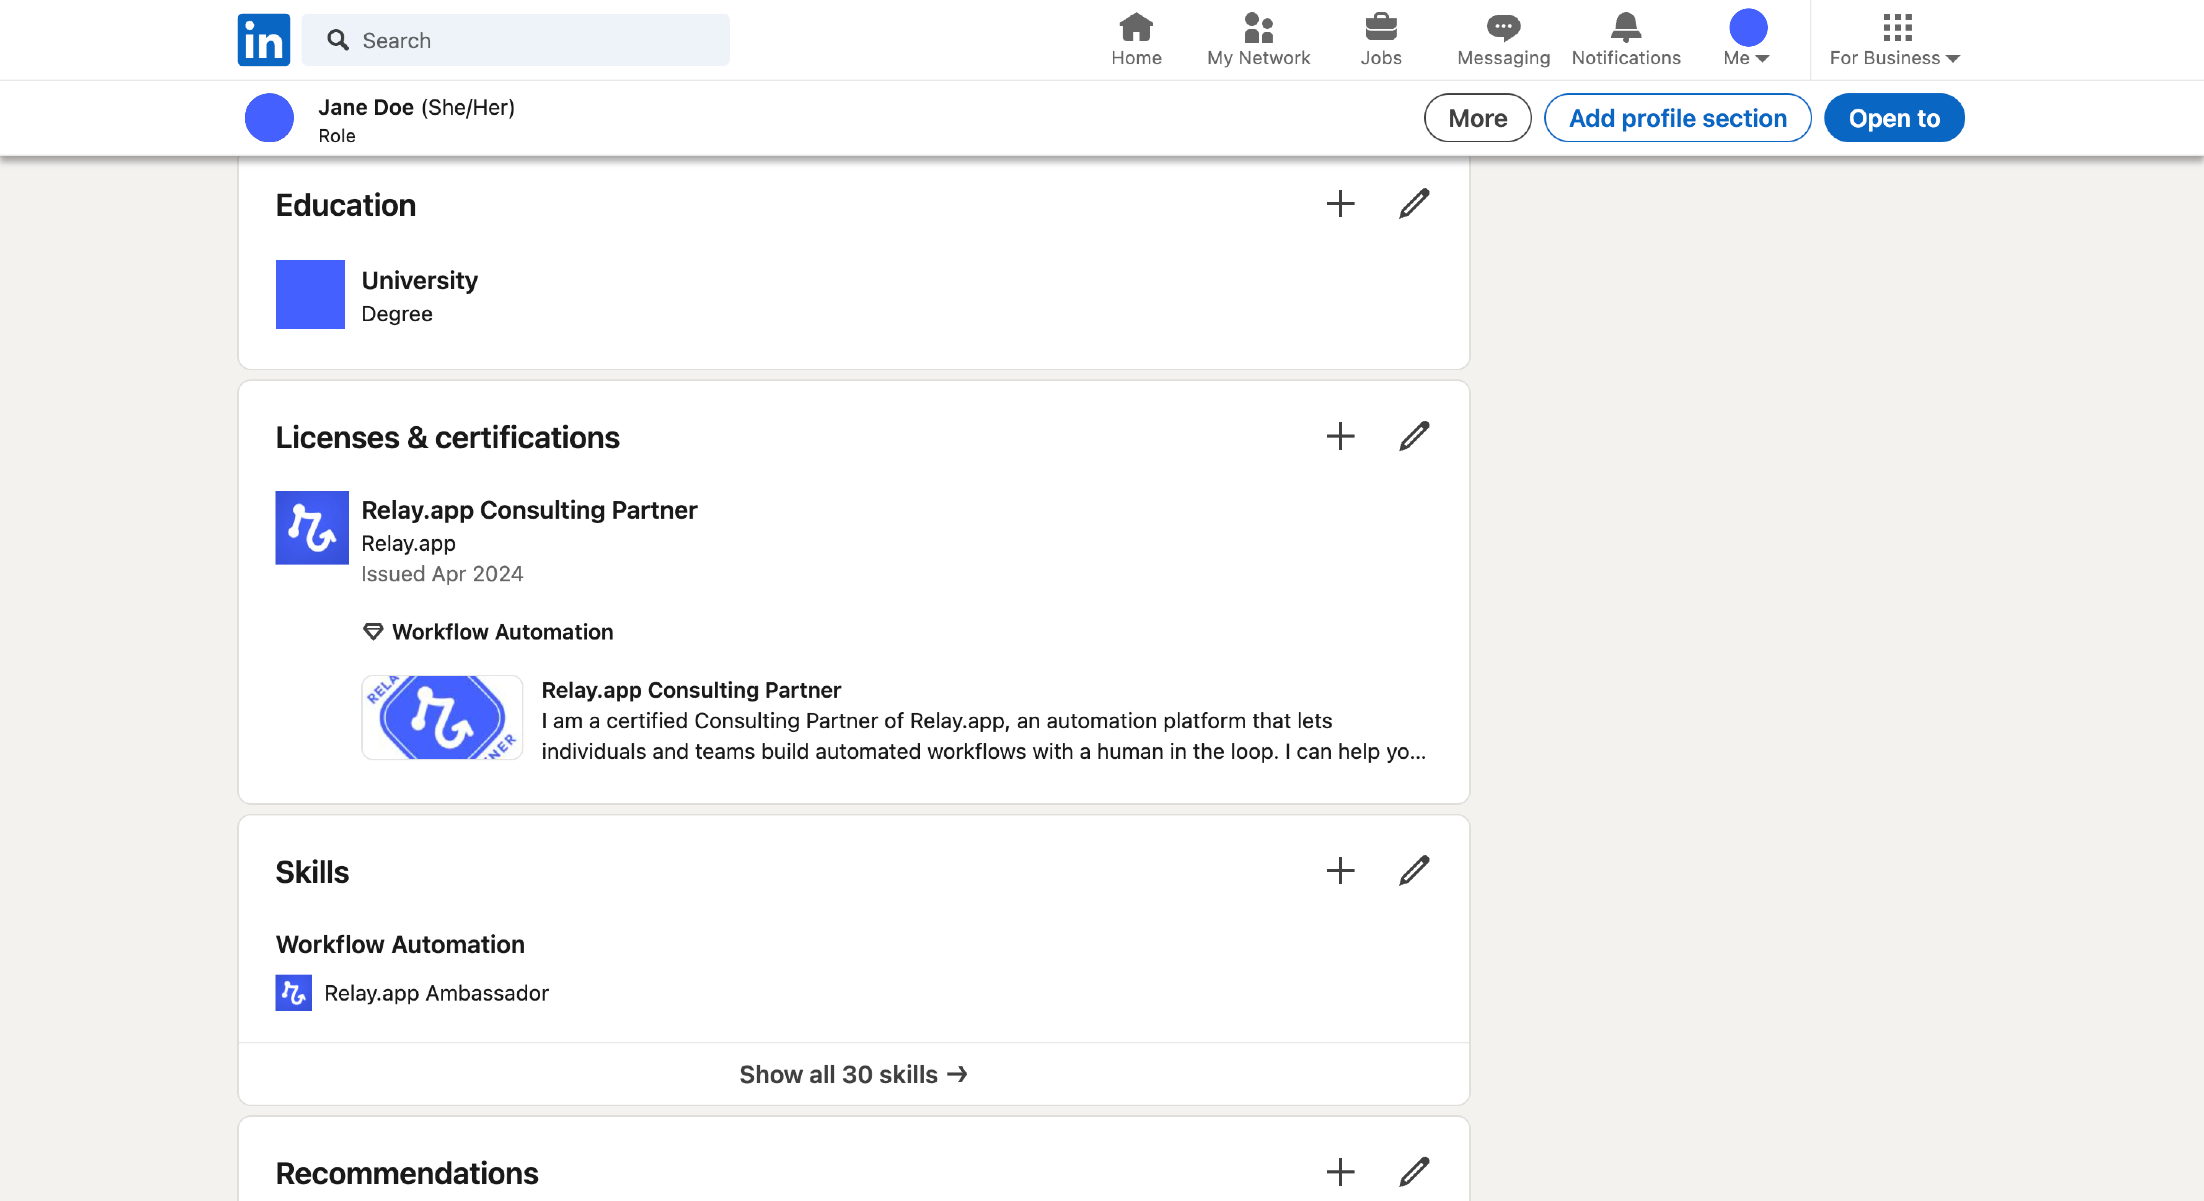Click the LinkedIn logo icon
This screenshot has height=1201, width=2204.
[x=264, y=39]
